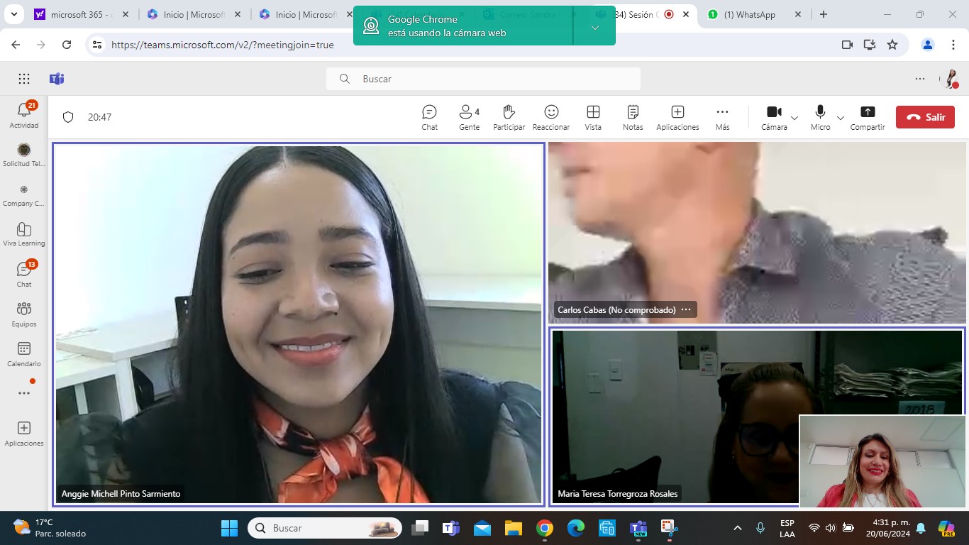Open sidebar Aplicaciones store
Screen dimensions: 969x545
pos(24,433)
